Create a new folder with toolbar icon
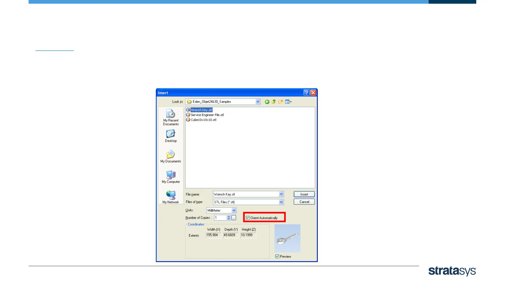Screen dimensions: 508x285 point(280,102)
